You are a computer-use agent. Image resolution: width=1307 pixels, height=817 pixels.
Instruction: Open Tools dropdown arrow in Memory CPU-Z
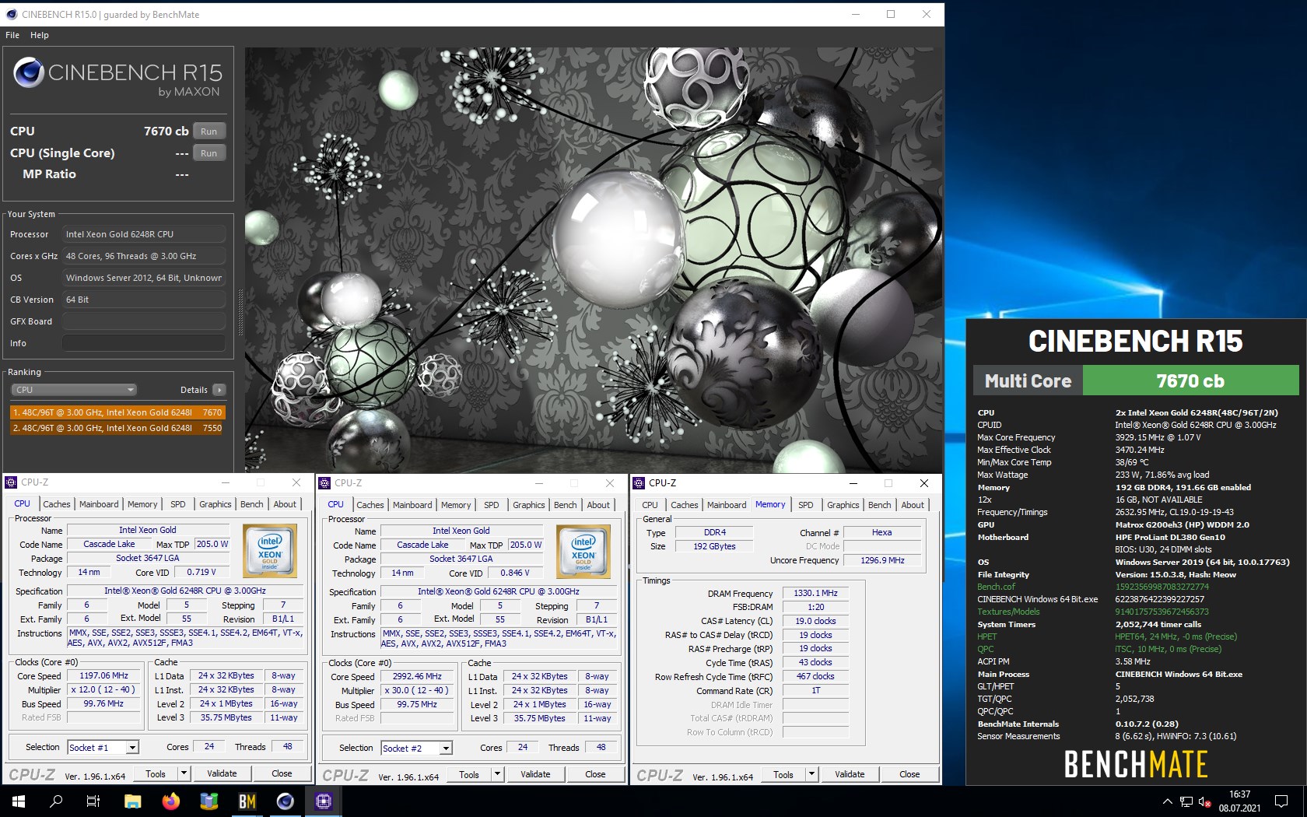point(812,774)
